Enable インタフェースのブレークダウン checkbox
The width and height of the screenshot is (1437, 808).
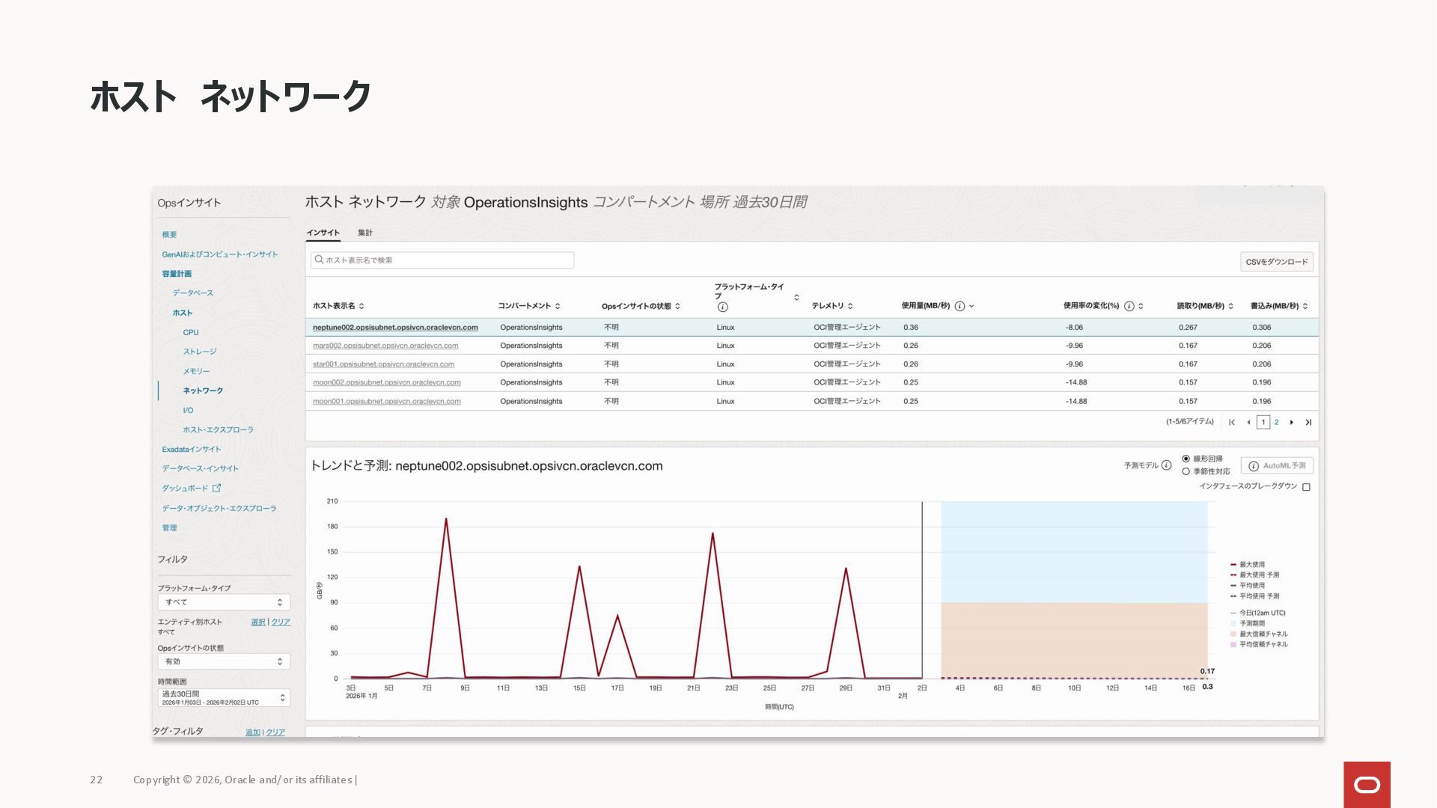point(1306,487)
